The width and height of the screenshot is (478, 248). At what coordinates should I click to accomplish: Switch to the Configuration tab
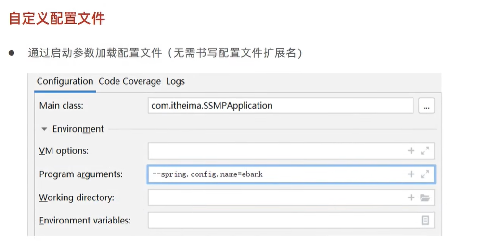(x=65, y=81)
